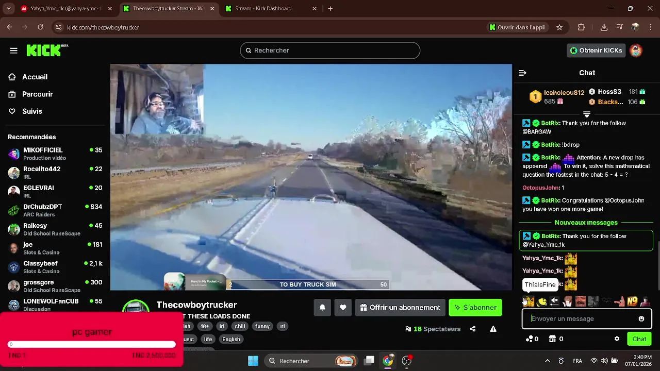
Task: Click Offrir un abonnement gift button
Action: [x=400, y=308]
